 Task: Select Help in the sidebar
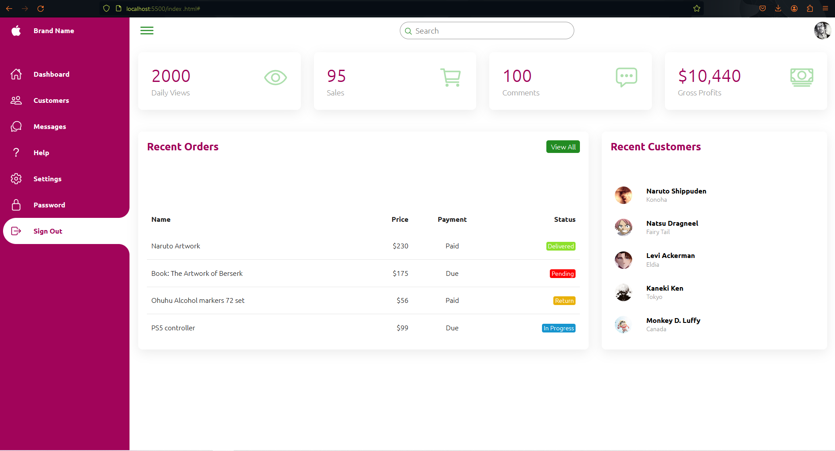(x=41, y=153)
